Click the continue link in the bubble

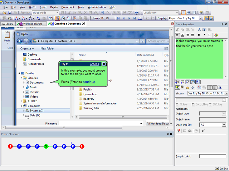tap(89, 82)
